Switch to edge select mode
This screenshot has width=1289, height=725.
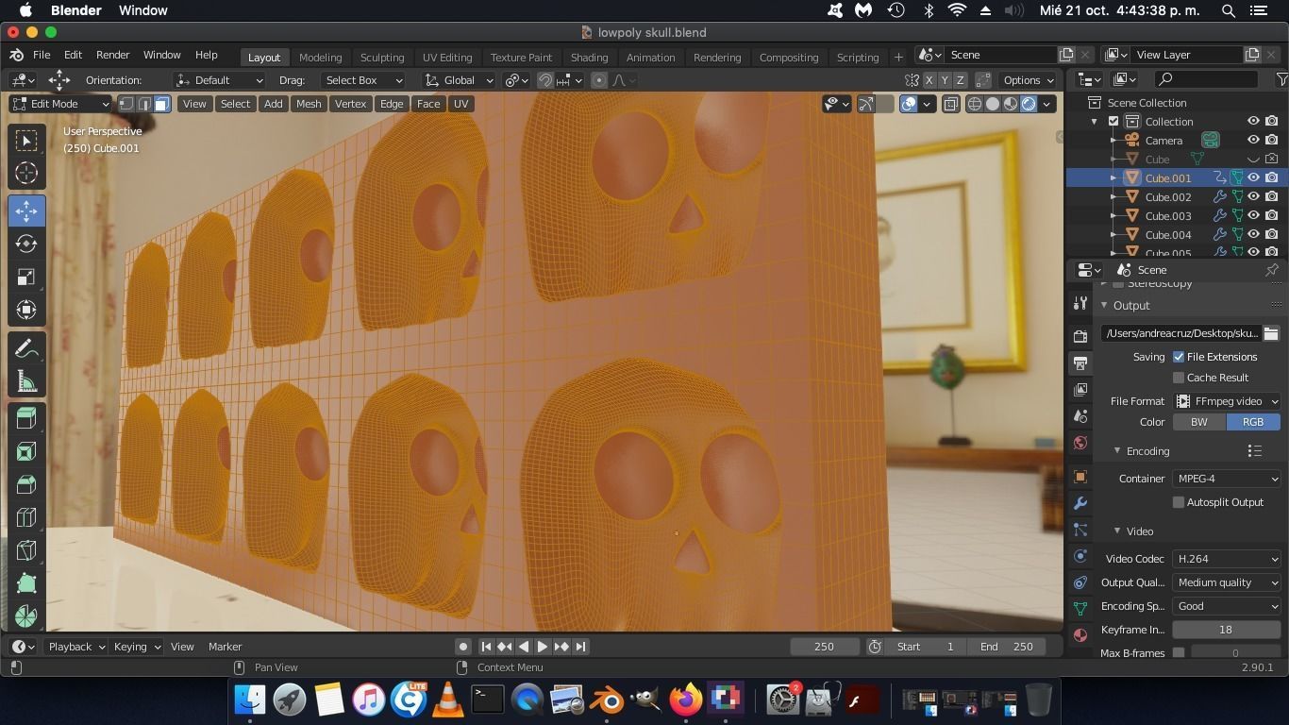[145, 104]
